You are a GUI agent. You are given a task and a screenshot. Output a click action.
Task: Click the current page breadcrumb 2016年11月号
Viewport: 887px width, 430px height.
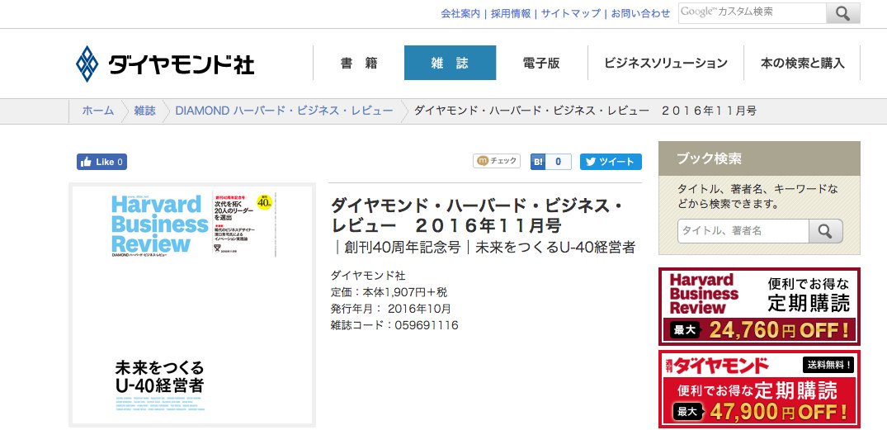pyautogui.click(x=586, y=111)
